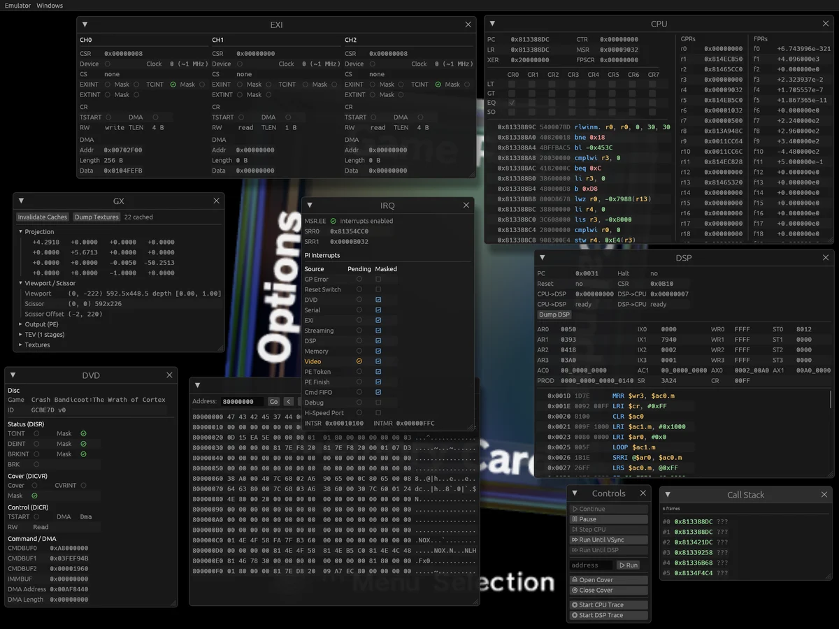Focus the address input in Controls
Screen dimensions: 839x629
[592, 565]
